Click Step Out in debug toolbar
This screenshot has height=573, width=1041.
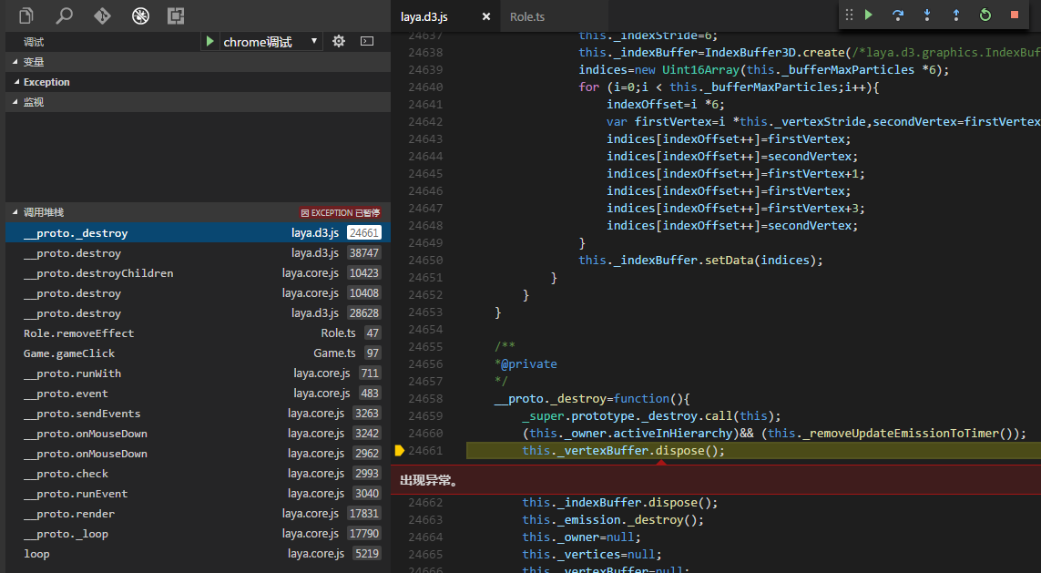point(955,15)
